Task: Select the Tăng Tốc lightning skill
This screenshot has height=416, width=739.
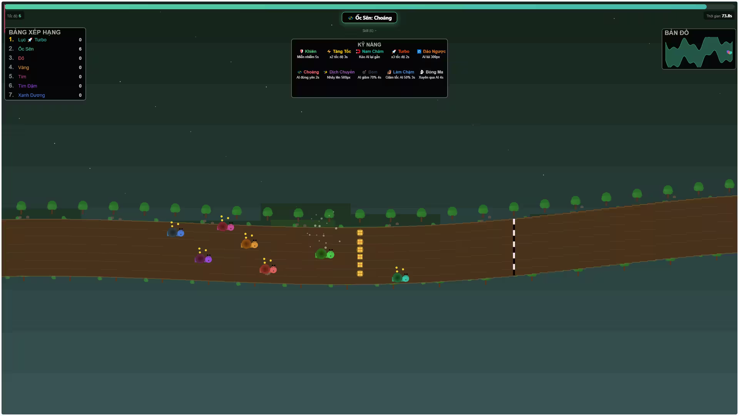Action: point(329,51)
